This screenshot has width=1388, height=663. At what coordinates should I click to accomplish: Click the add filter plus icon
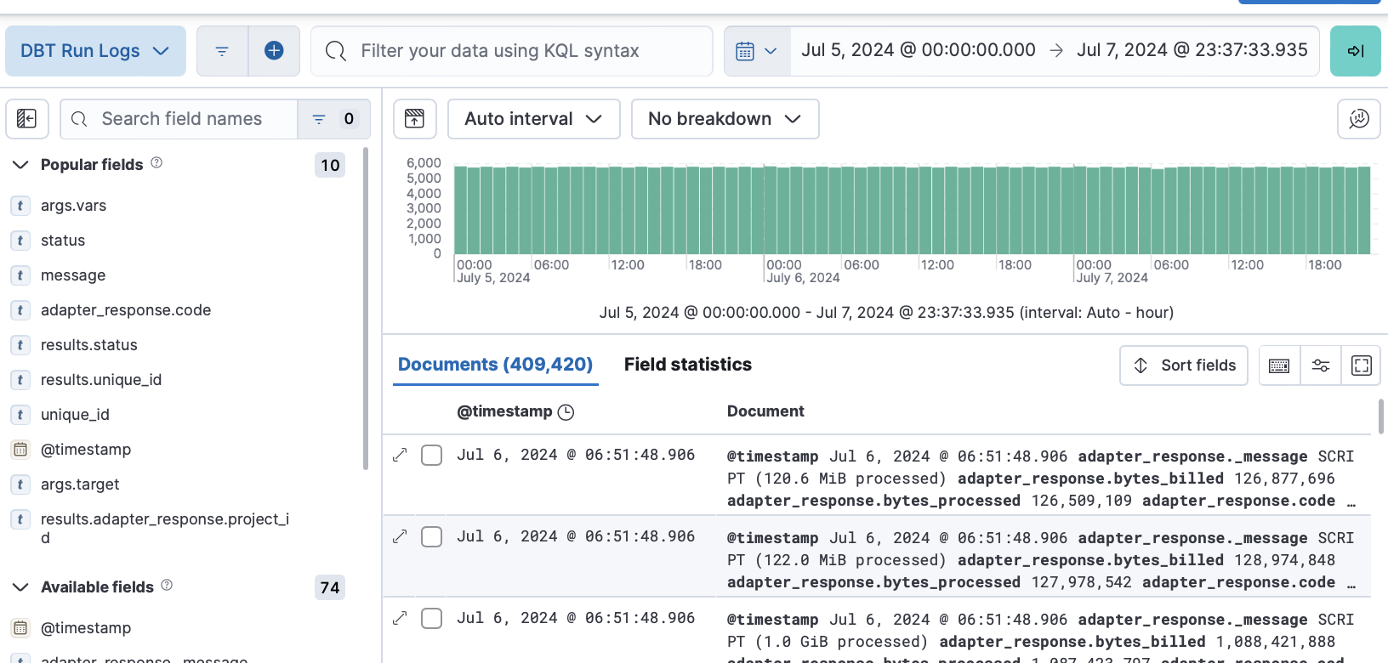(x=274, y=51)
